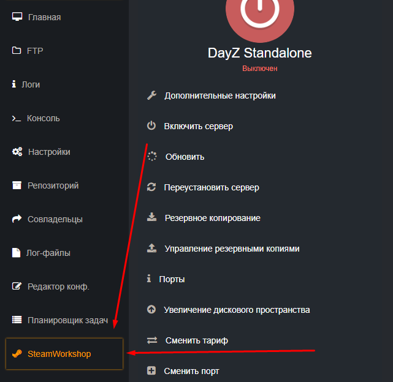Open the Главная sidebar section
This screenshot has width=393, height=382.
(x=44, y=17)
